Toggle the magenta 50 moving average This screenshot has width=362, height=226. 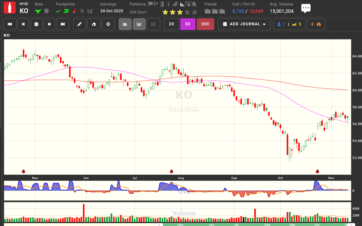[188, 24]
